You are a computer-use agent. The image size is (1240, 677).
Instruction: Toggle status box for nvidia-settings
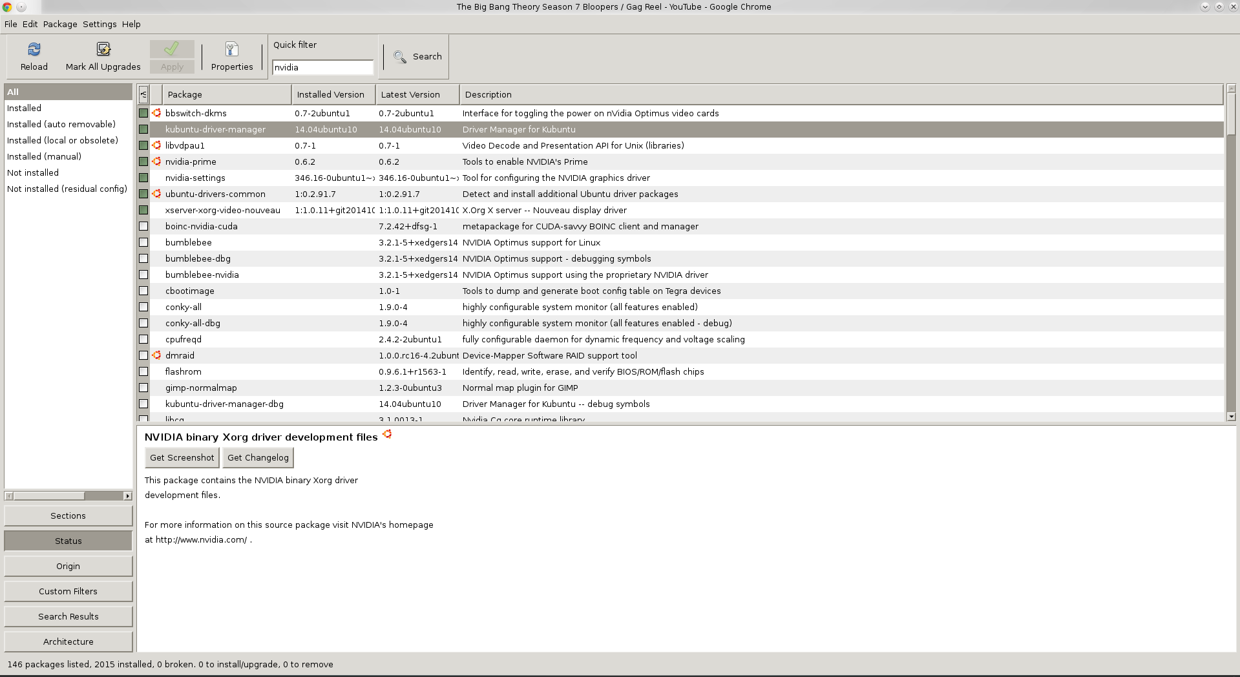[143, 178]
